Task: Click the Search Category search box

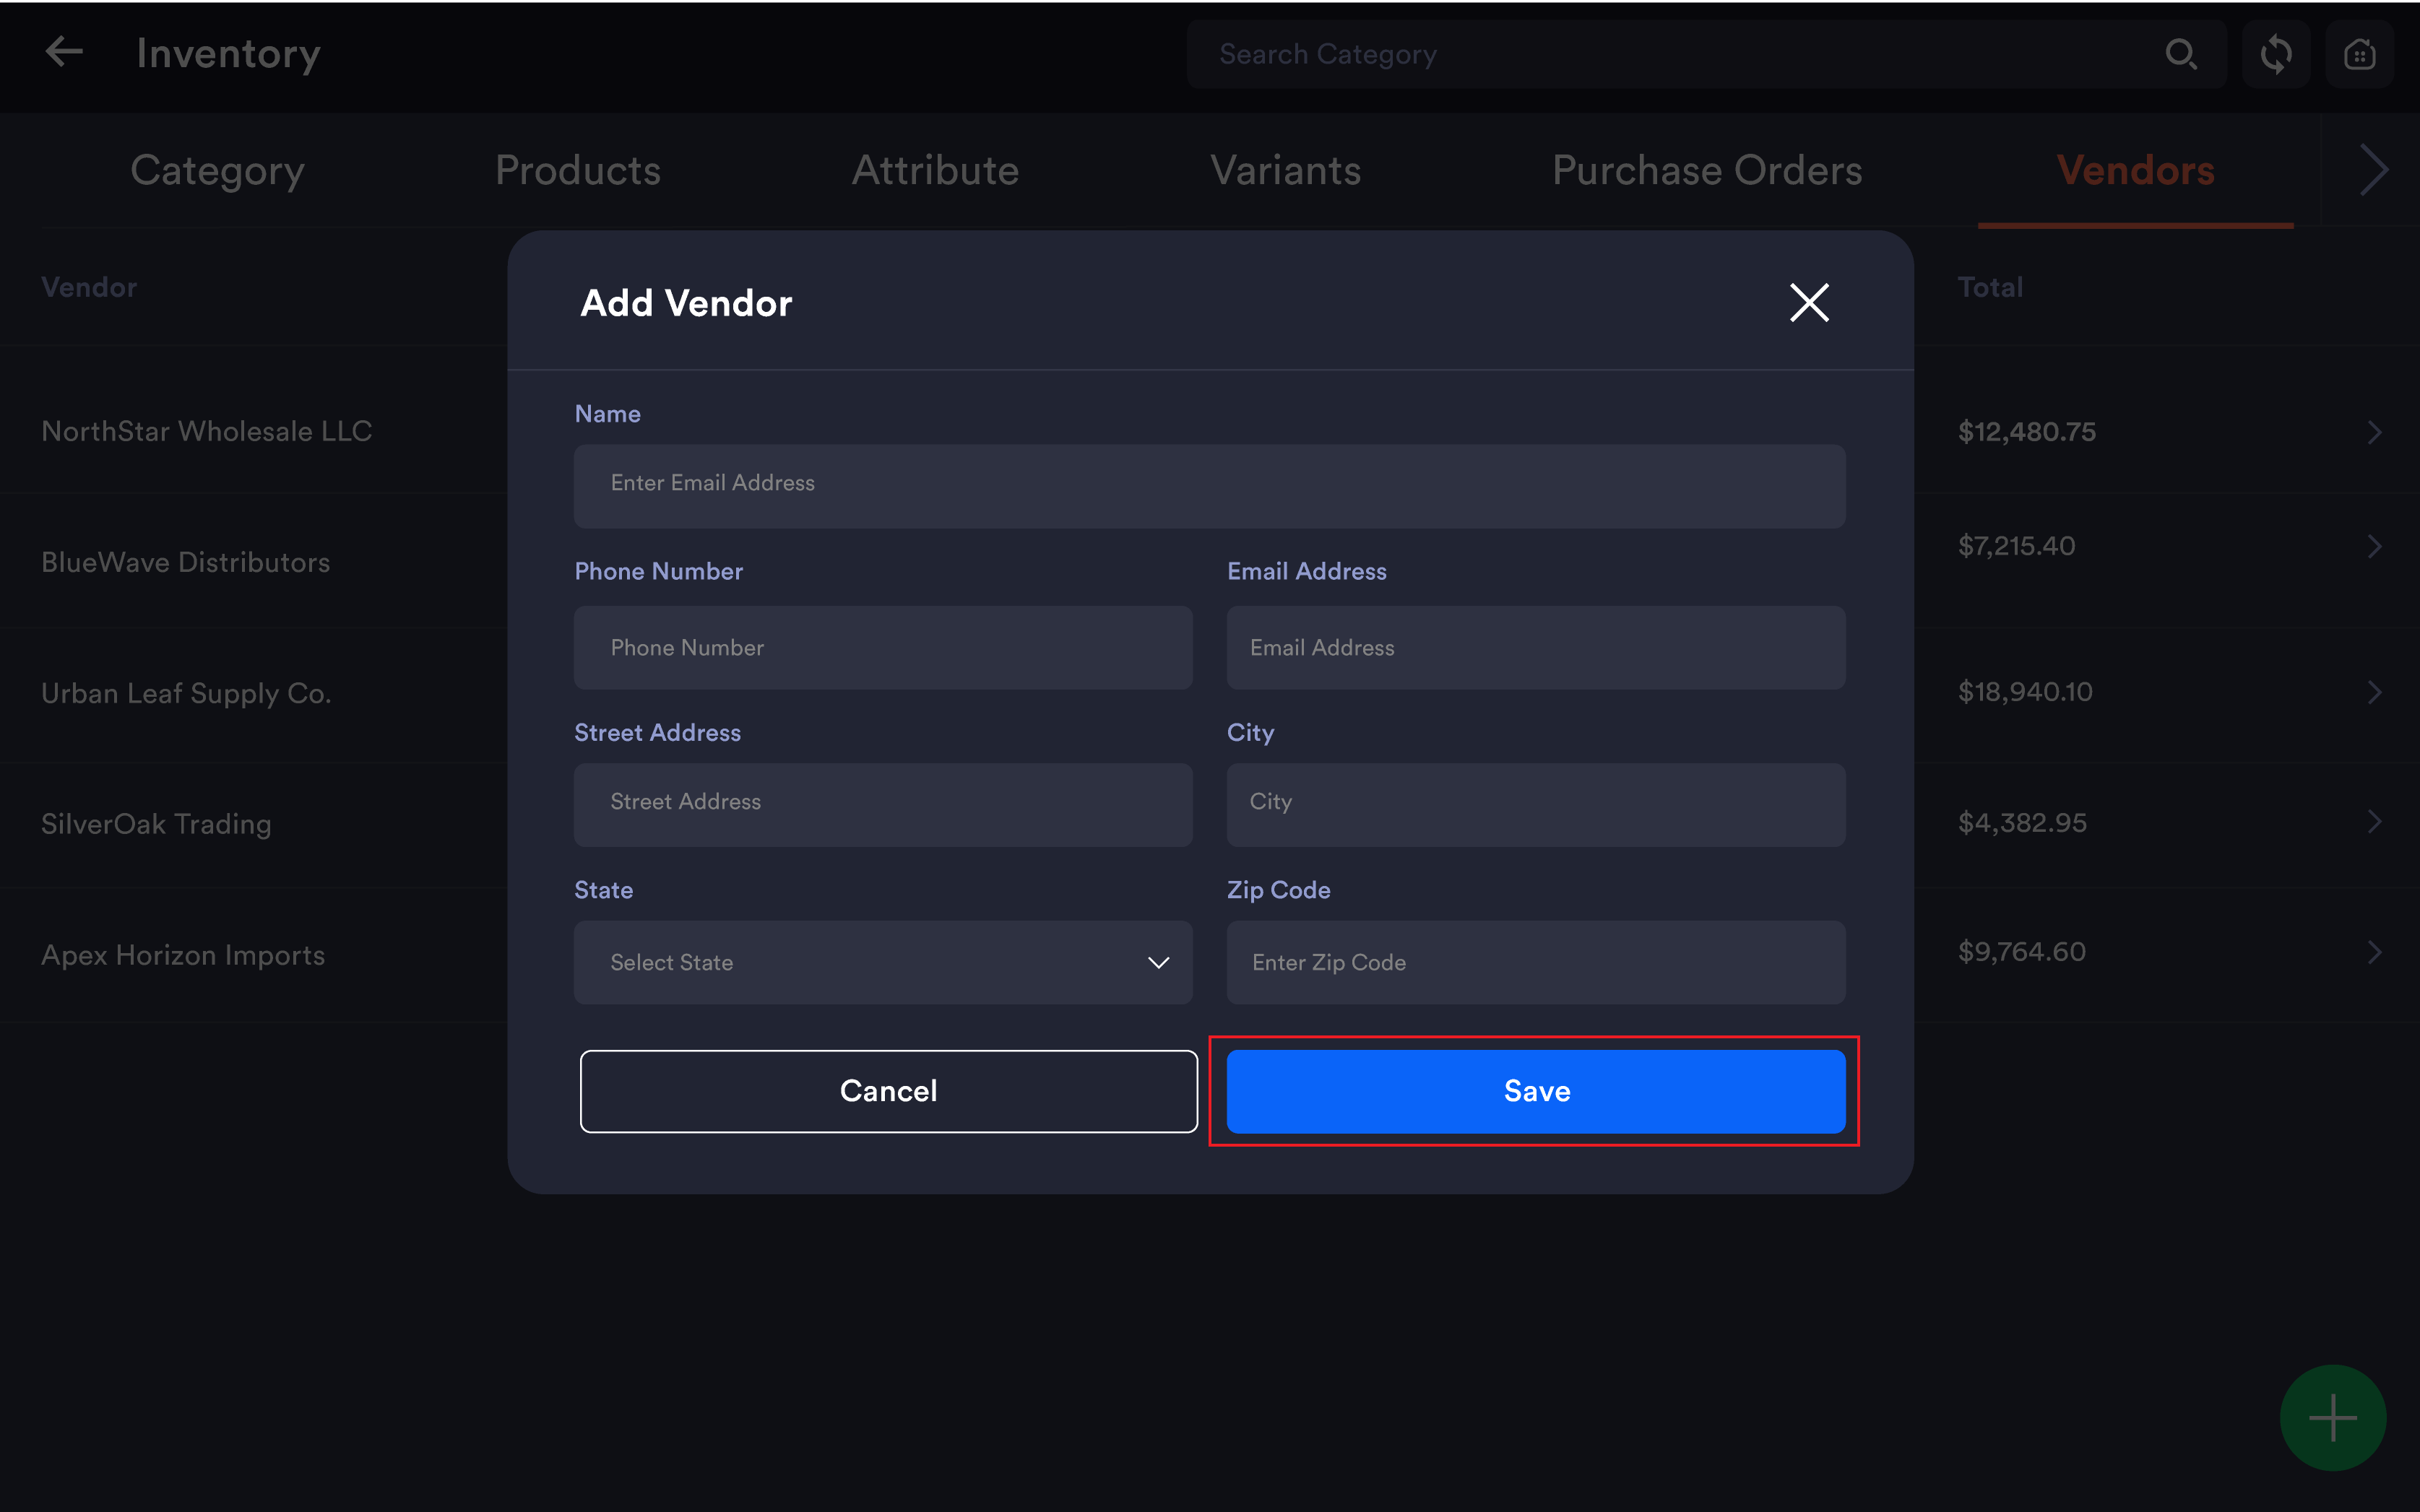Action: pyautogui.click(x=1706, y=54)
